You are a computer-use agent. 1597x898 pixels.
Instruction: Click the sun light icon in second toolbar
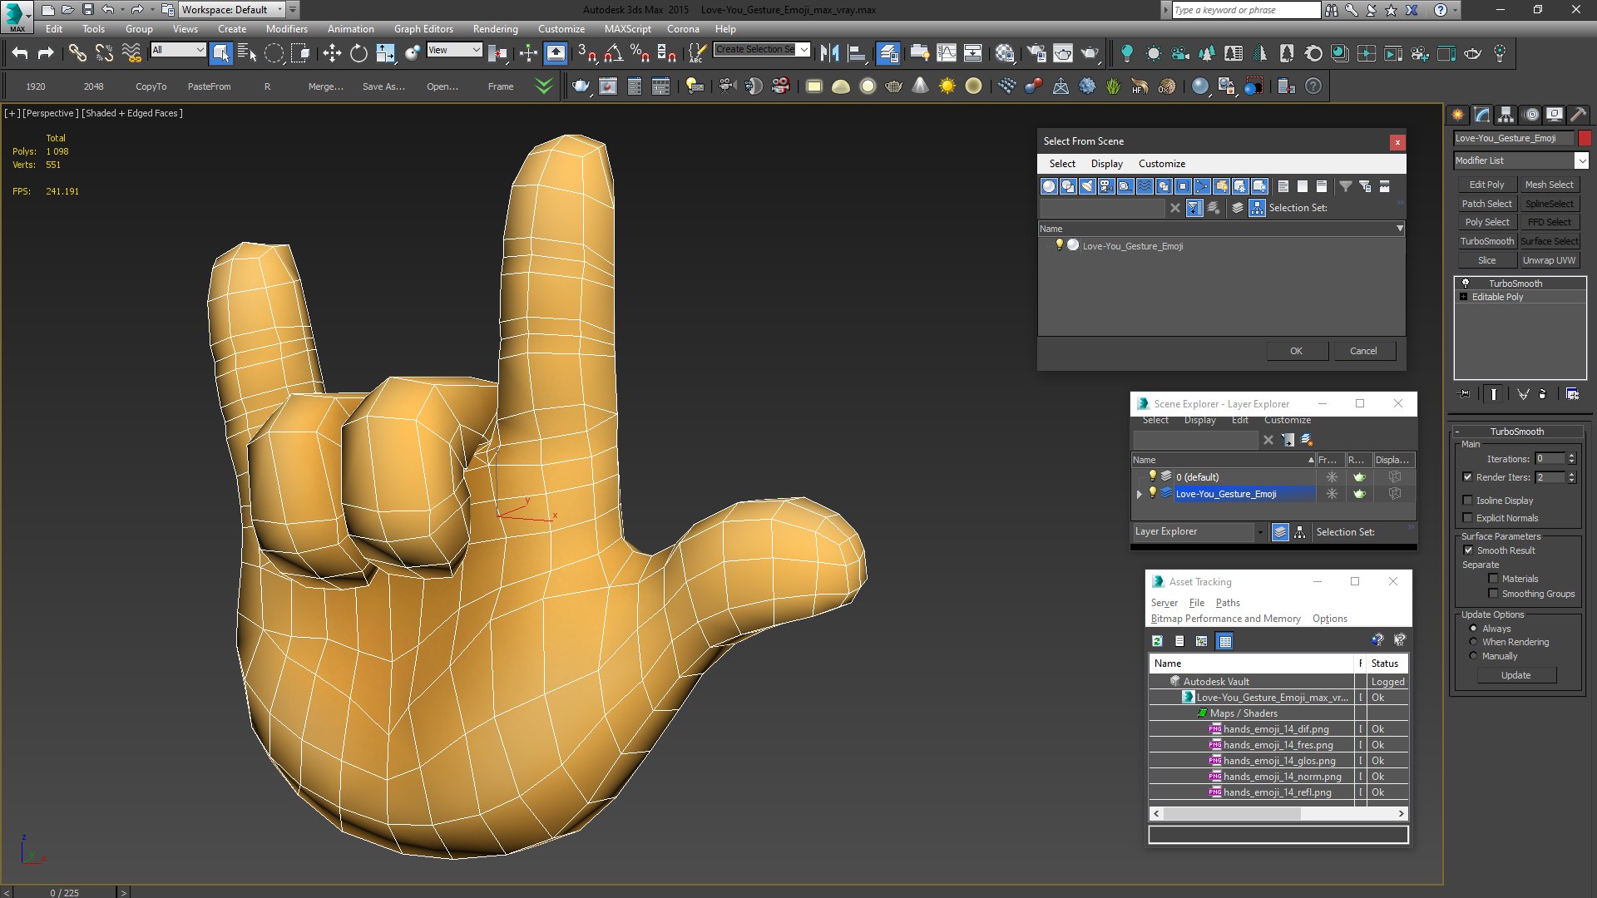947,86
